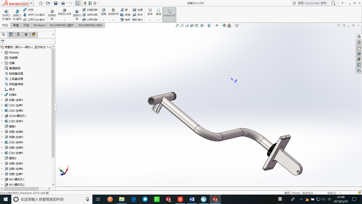Choose the 抽壳 shell tool

click(x=125, y=20)
